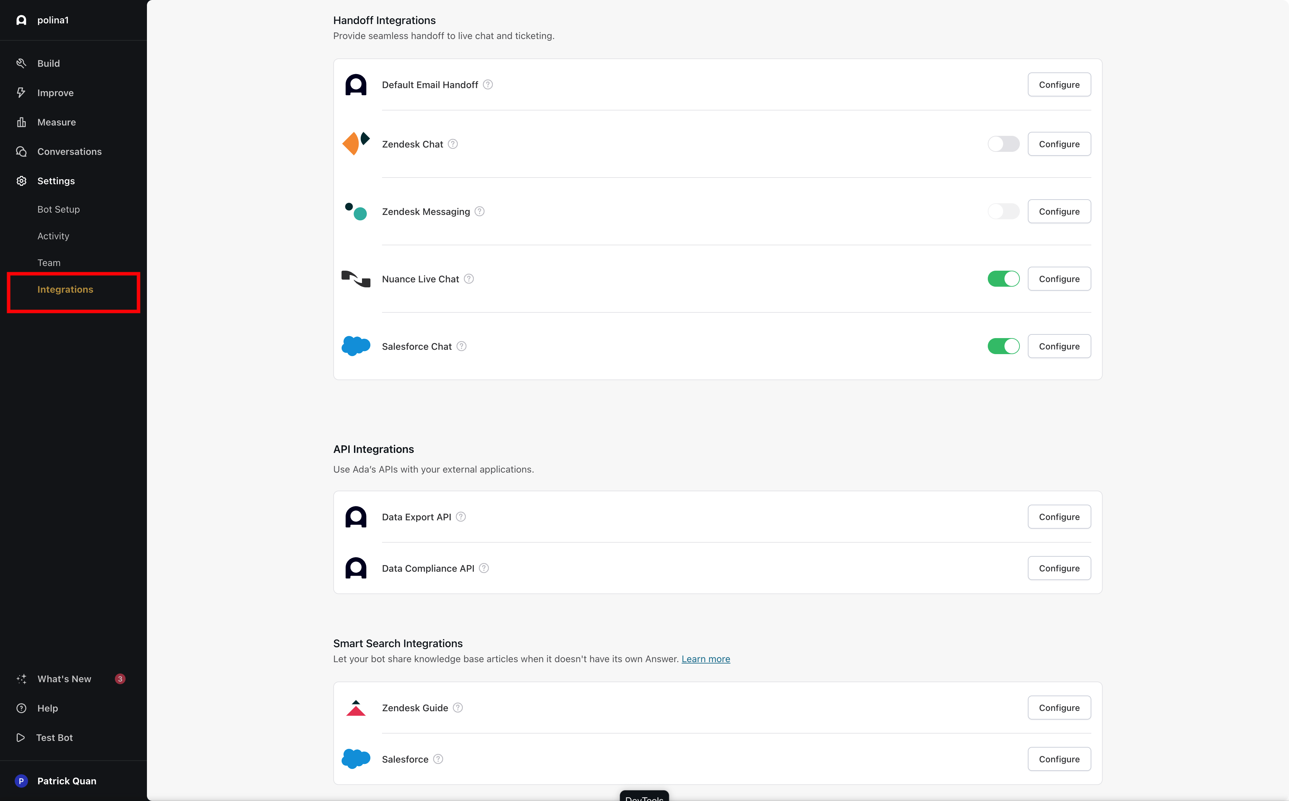Show help tooltip for Zendesk Chat
The height and width of the screenshot is (801, 1289).
[453, 144]
